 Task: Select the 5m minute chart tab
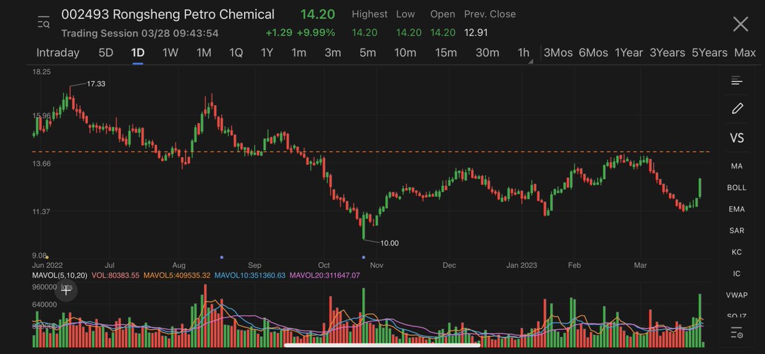tap(367, 52)
